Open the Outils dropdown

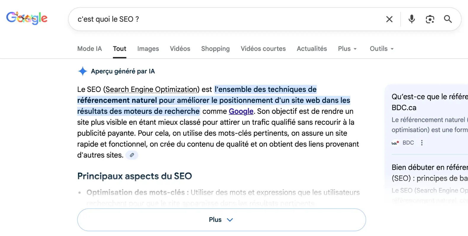(x=381, y=49)
